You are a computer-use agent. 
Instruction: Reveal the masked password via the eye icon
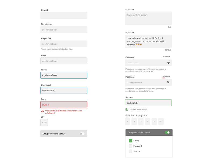168,63
